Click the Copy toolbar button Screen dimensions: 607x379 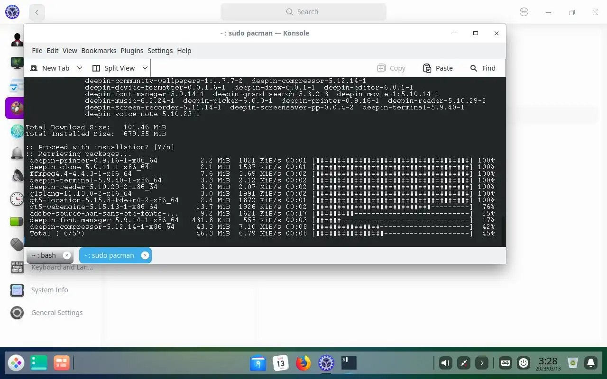pos(391,68)
